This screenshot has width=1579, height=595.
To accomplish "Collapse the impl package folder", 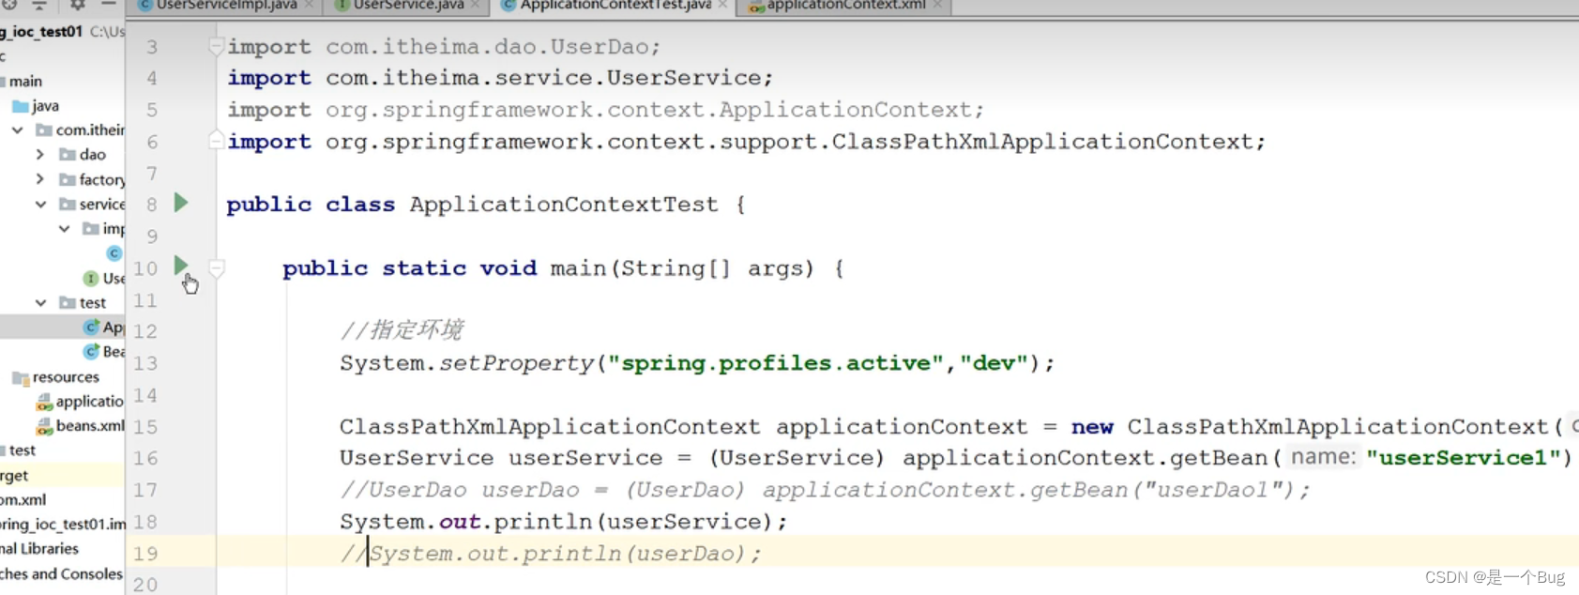I will coord(64,228).
